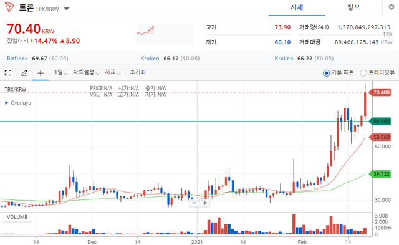Click the 70.40 KRW current price
399x245 pixels.
click(x=31, y=29)
